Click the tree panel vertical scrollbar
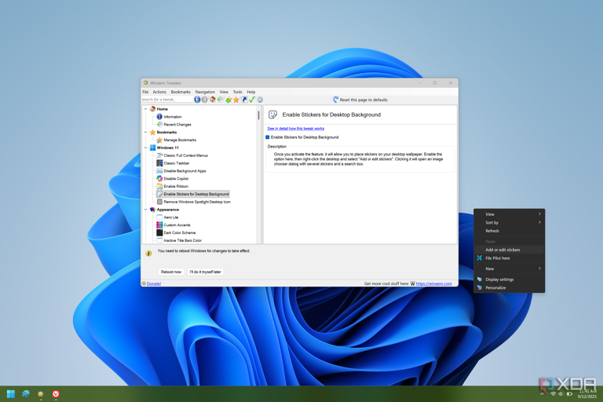 coord(258,115)
